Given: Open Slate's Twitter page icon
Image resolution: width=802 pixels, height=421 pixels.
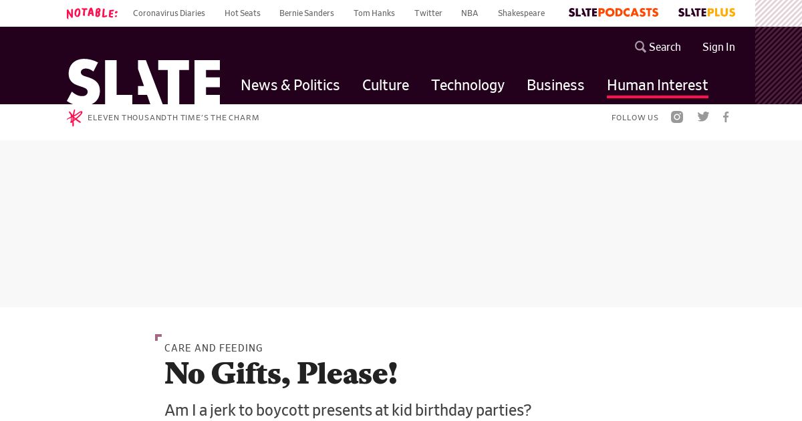Looking at the screenshot, I should click(703, 117).
